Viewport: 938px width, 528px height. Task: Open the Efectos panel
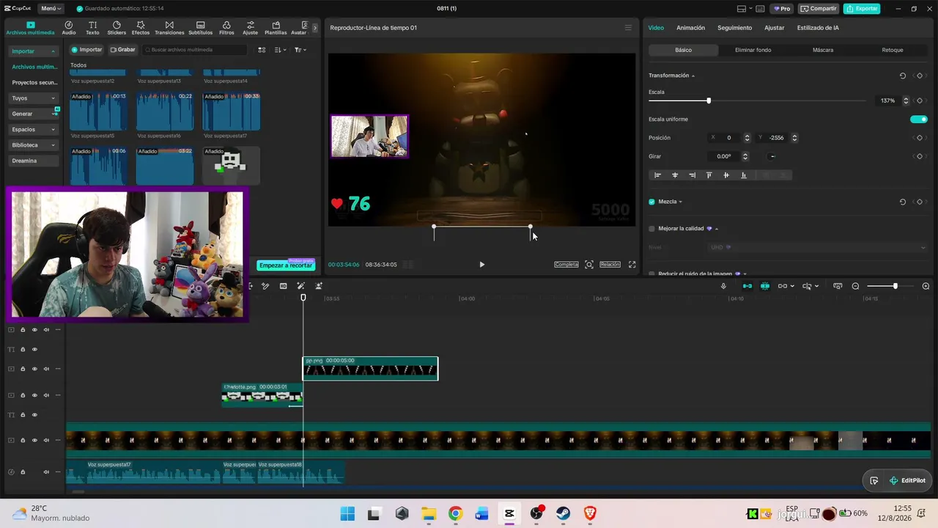click(x=141, y=28)
